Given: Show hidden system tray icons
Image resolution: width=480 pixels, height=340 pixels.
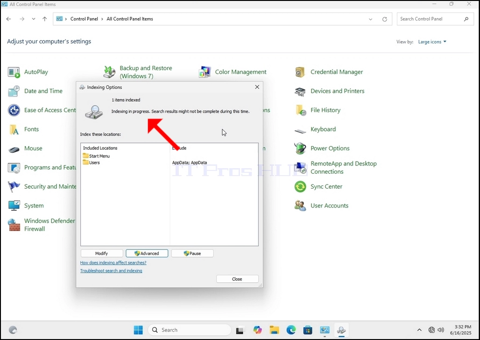Looking at the screenshot, I should click(419, 330).
